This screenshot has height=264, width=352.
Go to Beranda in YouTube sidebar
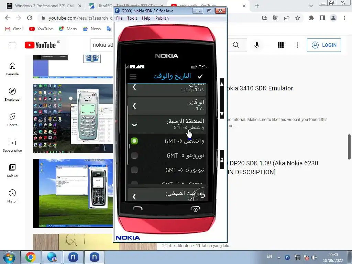(x=12, y=69)
